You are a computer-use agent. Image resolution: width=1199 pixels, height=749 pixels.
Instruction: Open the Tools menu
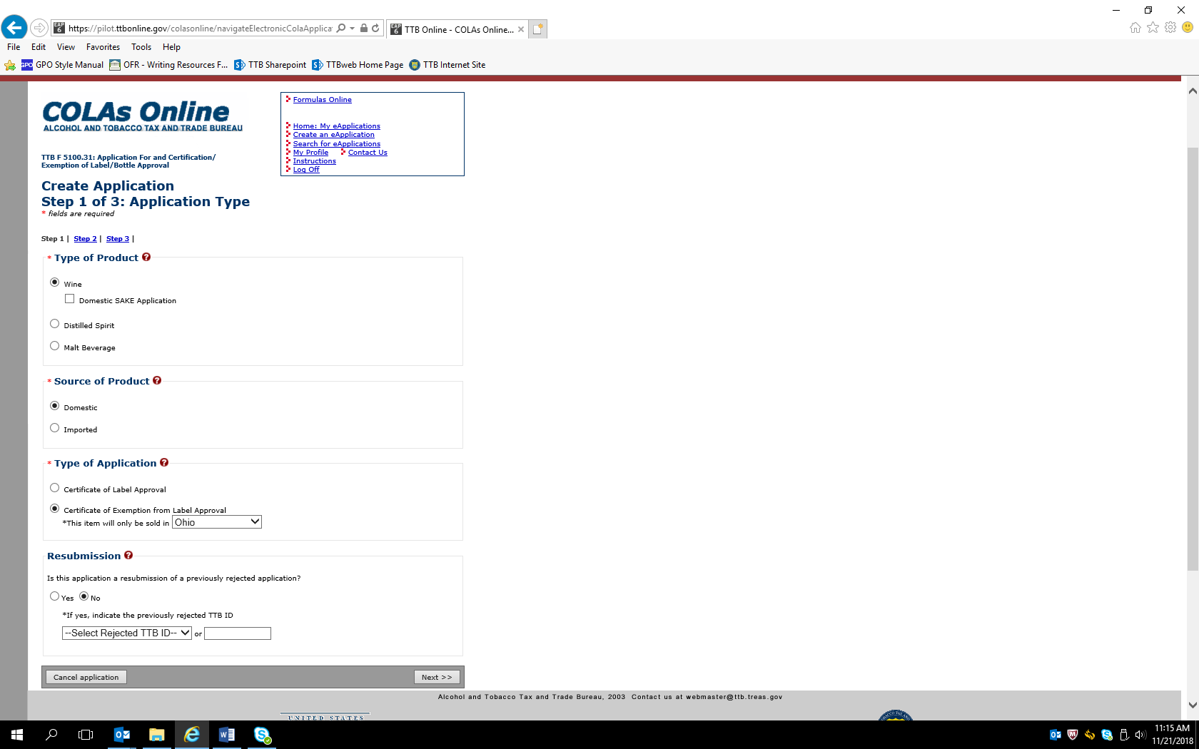coord(141,47)
